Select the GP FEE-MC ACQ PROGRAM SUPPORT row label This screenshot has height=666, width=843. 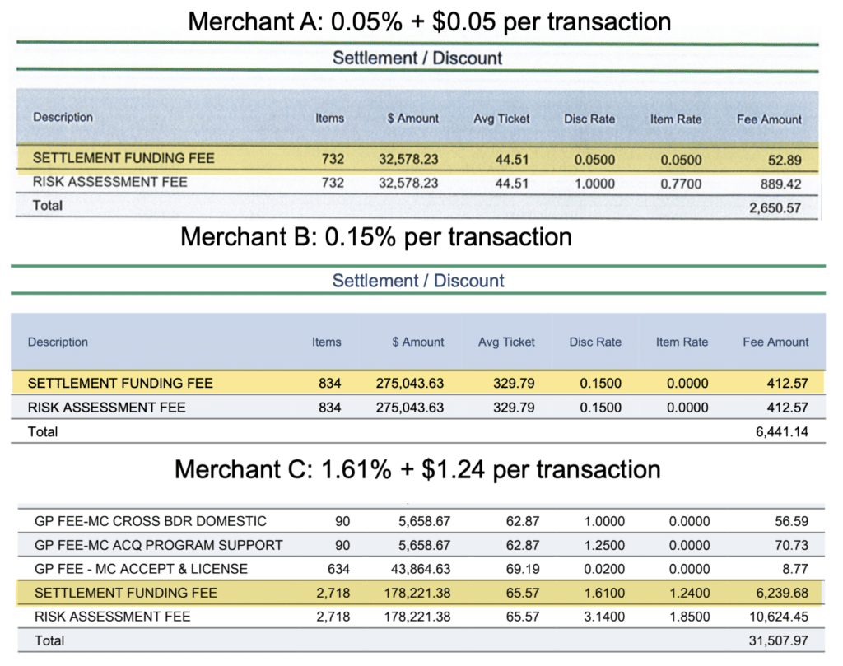(x=158, y=545)
